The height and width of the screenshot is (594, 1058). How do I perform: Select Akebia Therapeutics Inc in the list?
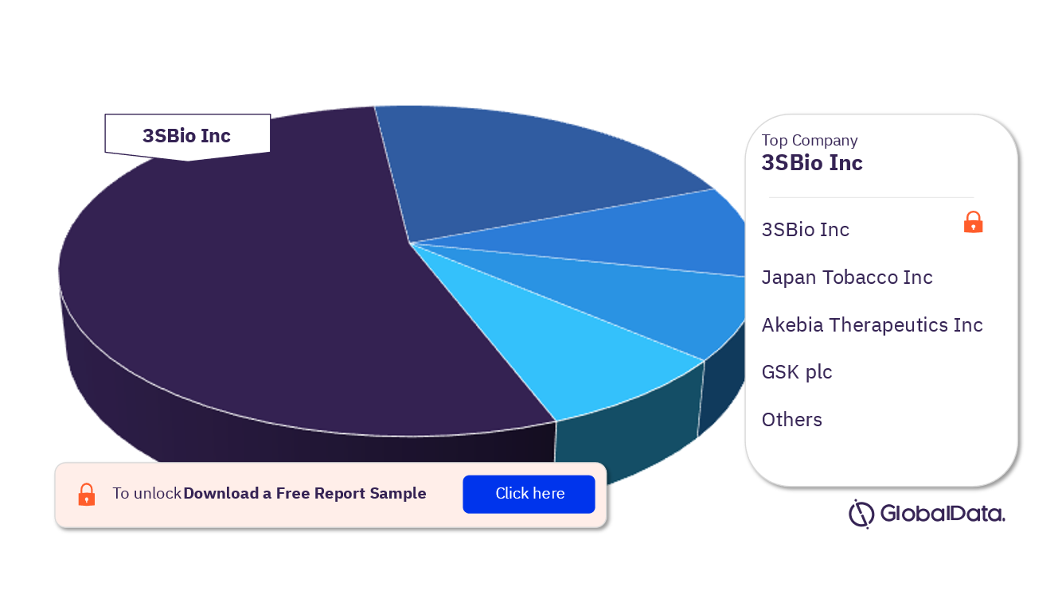(x=873, y=325)
